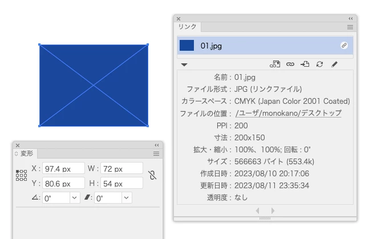Cycle 変形 panel view with tab arrows
This screenshot has width=373, height=239.
(x=16, y=154)
